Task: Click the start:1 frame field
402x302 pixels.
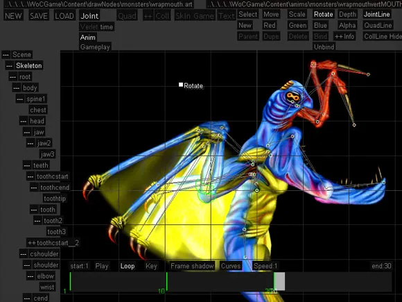Action: 79,266
